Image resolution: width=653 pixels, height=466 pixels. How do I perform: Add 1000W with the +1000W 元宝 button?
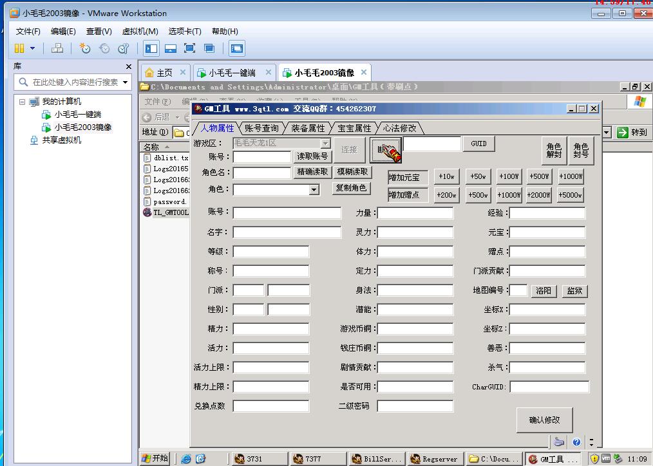[569, 176]
